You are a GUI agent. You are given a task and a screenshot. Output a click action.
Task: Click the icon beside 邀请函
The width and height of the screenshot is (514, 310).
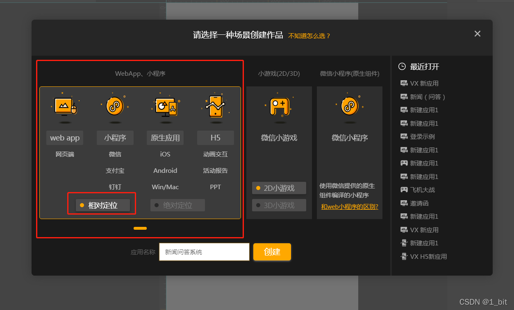[404, 203]
